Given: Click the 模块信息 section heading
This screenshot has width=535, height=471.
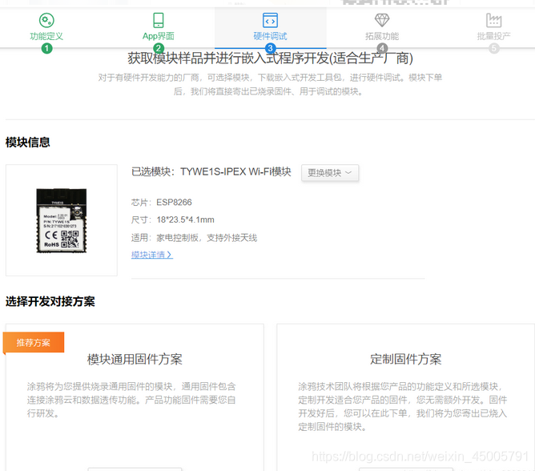Looking at the screenshot, I should (28, 143).
